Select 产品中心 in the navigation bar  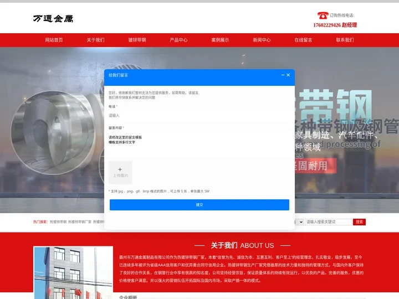(178, 40)
